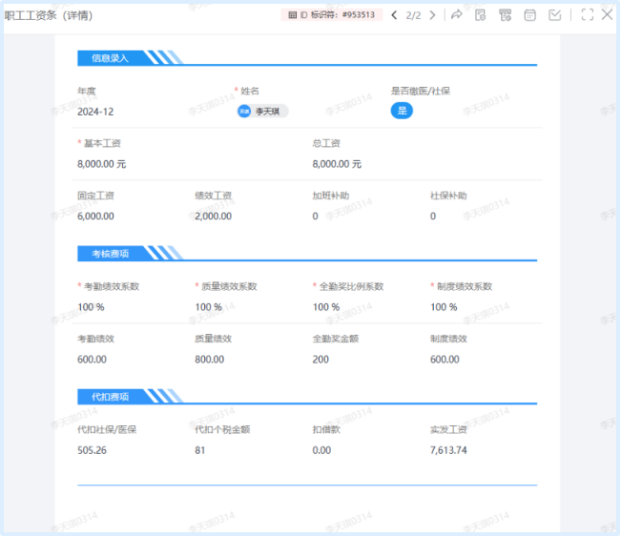Click the 质量绩效系数 100 % field

point(208,307)
